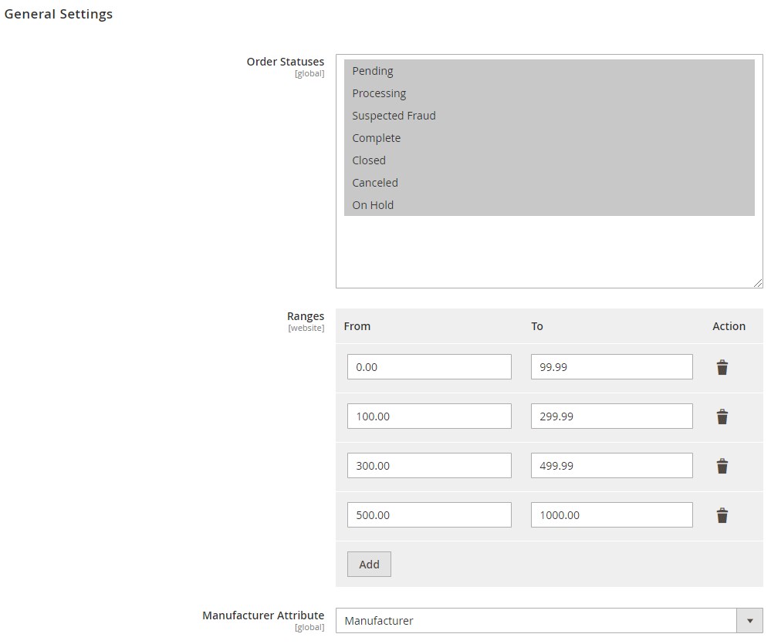Image resolution: width=771 pixels, height=644 pixels.
Task: Focus the To field containing 299.99
Action: (x=611, y=416)
